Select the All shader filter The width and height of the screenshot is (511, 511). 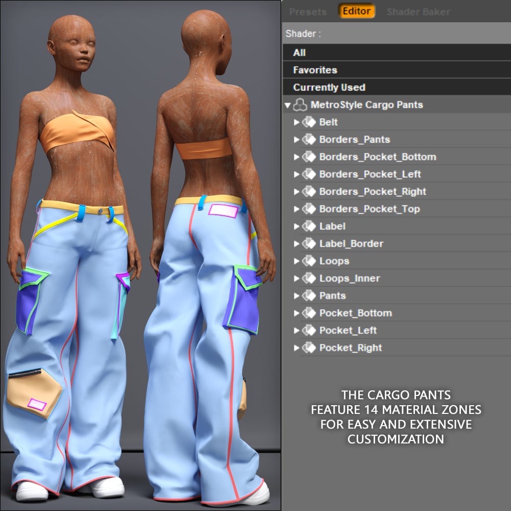point(397,53)
